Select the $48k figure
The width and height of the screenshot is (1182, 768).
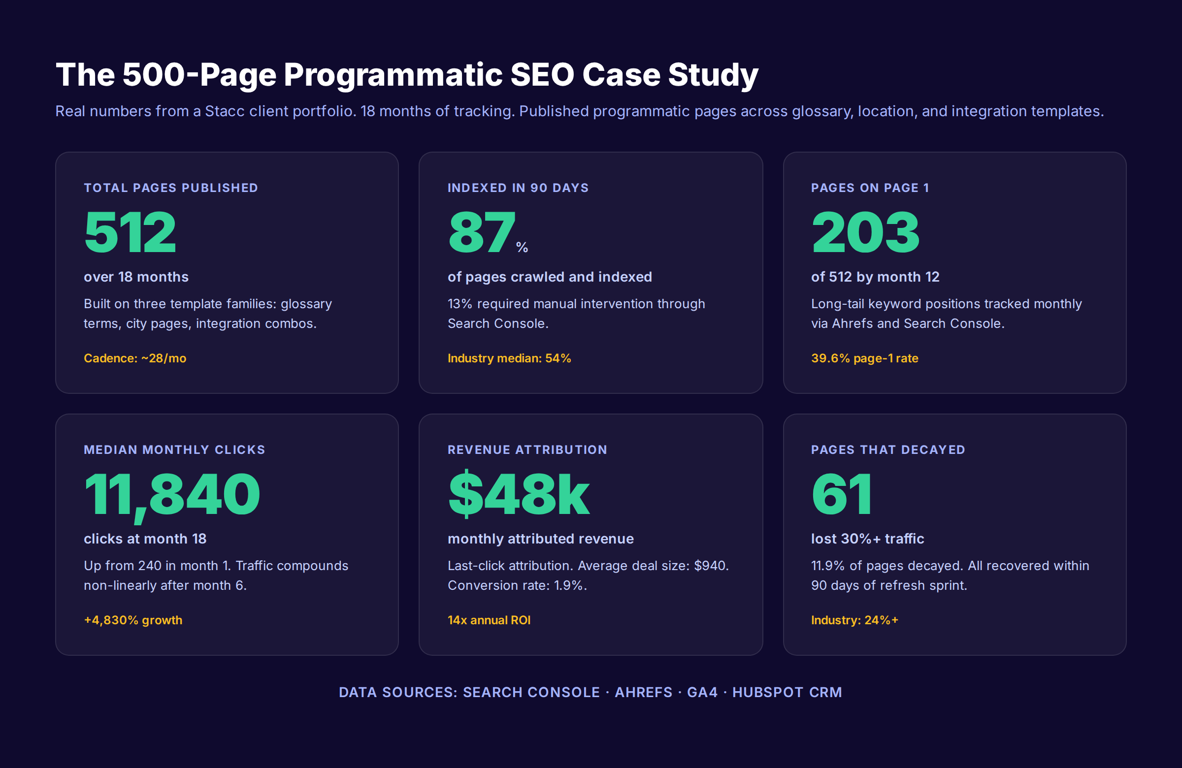pos(519,494)
